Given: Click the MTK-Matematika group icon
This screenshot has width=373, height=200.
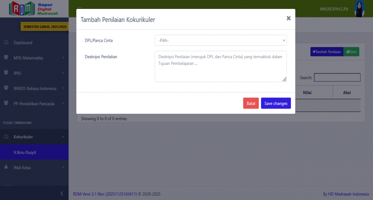Looking at the screenshot, I should pos(6,57).
